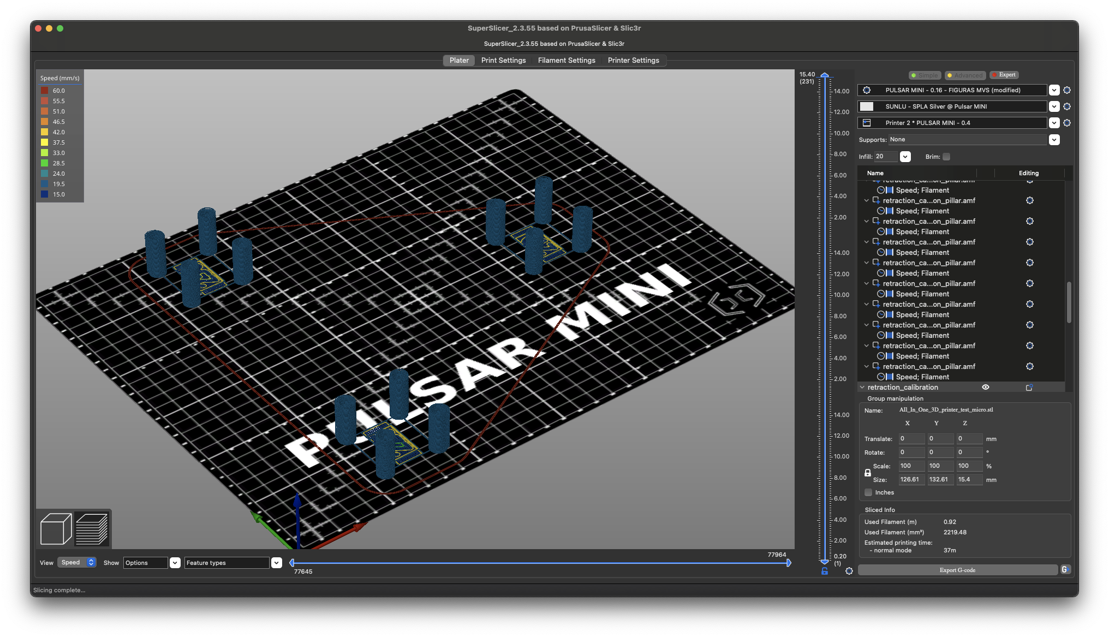The width and height of the screenshot is (1109, 637).
Task: Toggle retraction_calibration visibility eye
Action: pyautogui.click(x=986, y=387)
